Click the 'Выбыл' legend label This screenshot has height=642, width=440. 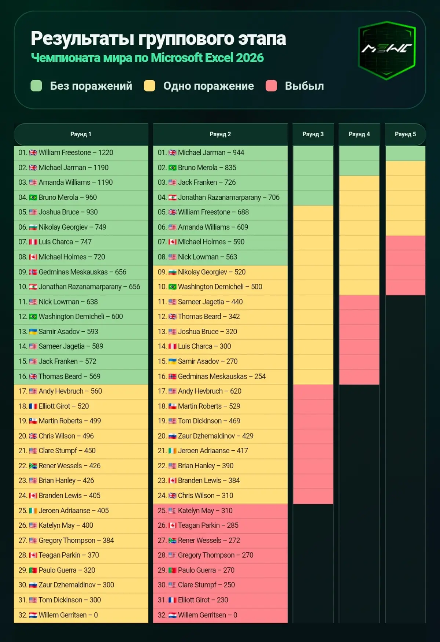(x=304, y=86)
